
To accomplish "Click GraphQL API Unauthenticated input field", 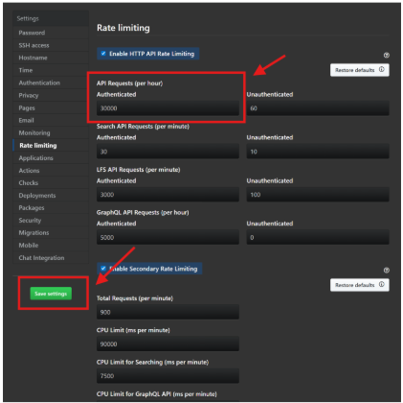I will click(x=318, y=237).
